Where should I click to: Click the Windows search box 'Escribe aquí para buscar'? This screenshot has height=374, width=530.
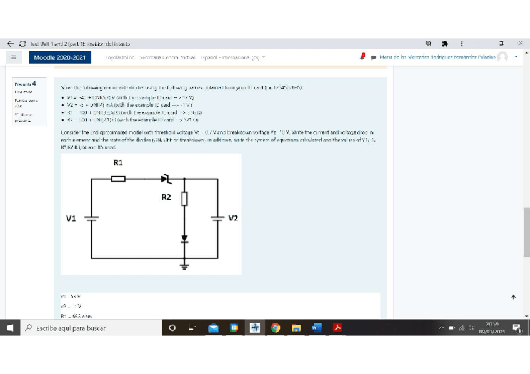coord(91,328)
